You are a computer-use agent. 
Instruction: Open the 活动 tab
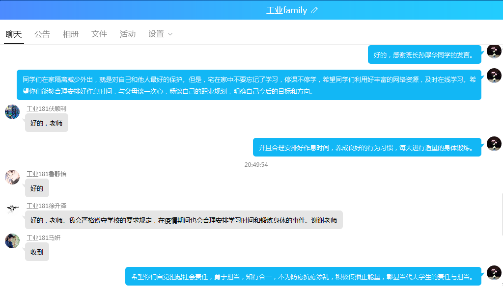(x=128, y=34)
